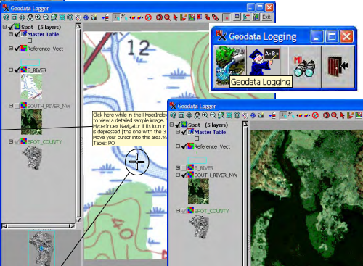Enable S_RIVER layer checkbox in lower window
Viewport: 363px width, 266px height.
click(184, 167)
